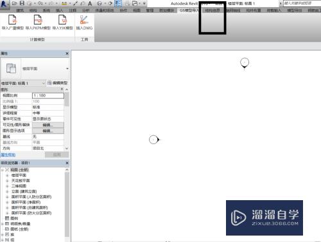
Task: Click the Save disk icon
Action: point(22,3)
